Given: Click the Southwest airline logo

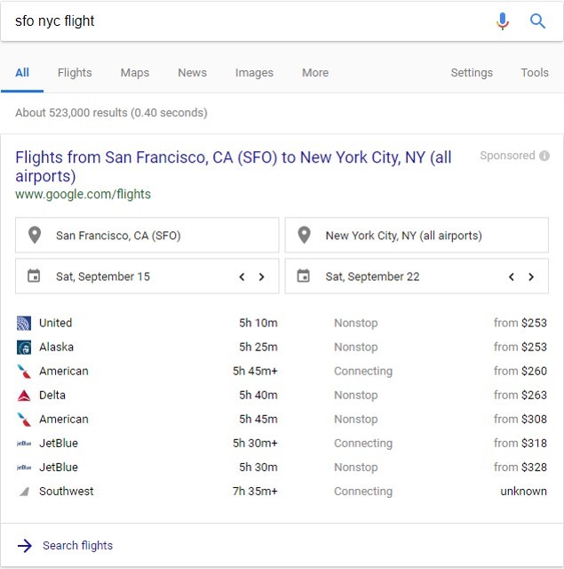Looking at the screenshot, I should 24,492.
